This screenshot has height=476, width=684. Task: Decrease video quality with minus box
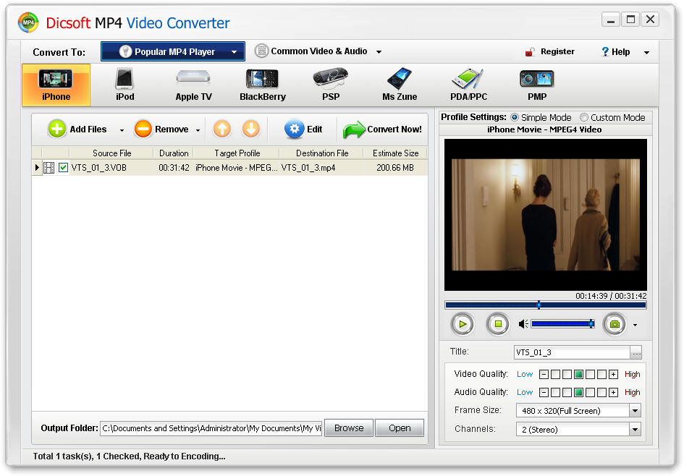pos(544,375)
